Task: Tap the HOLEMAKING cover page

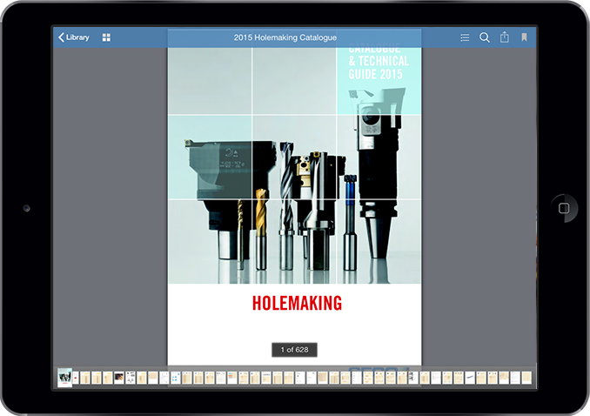Action: coord(295,206)
